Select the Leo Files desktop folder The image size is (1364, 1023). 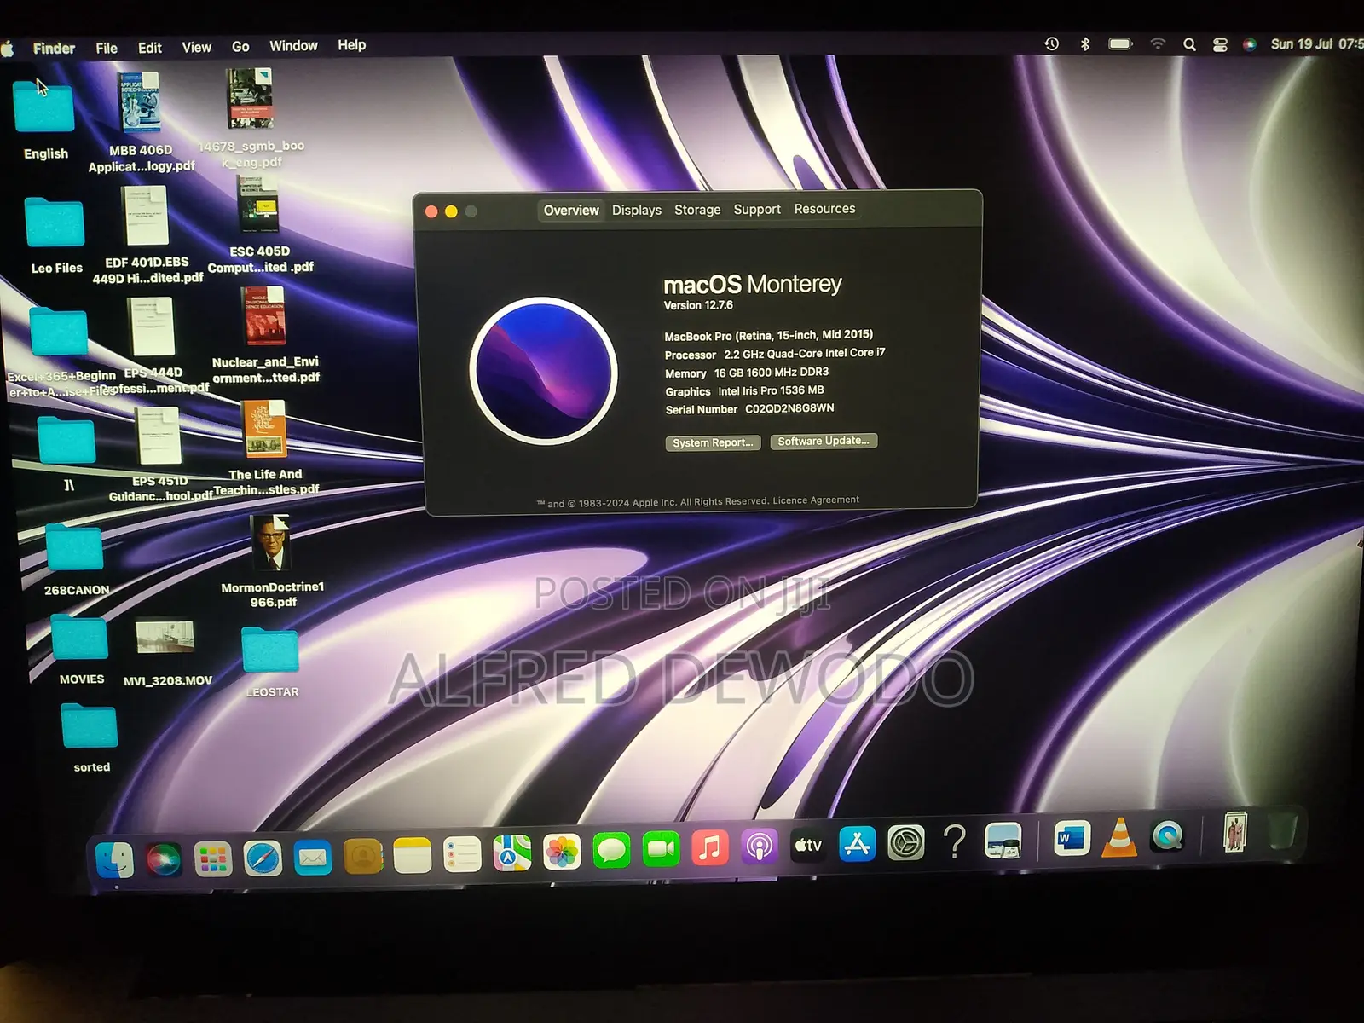(55, 236)
